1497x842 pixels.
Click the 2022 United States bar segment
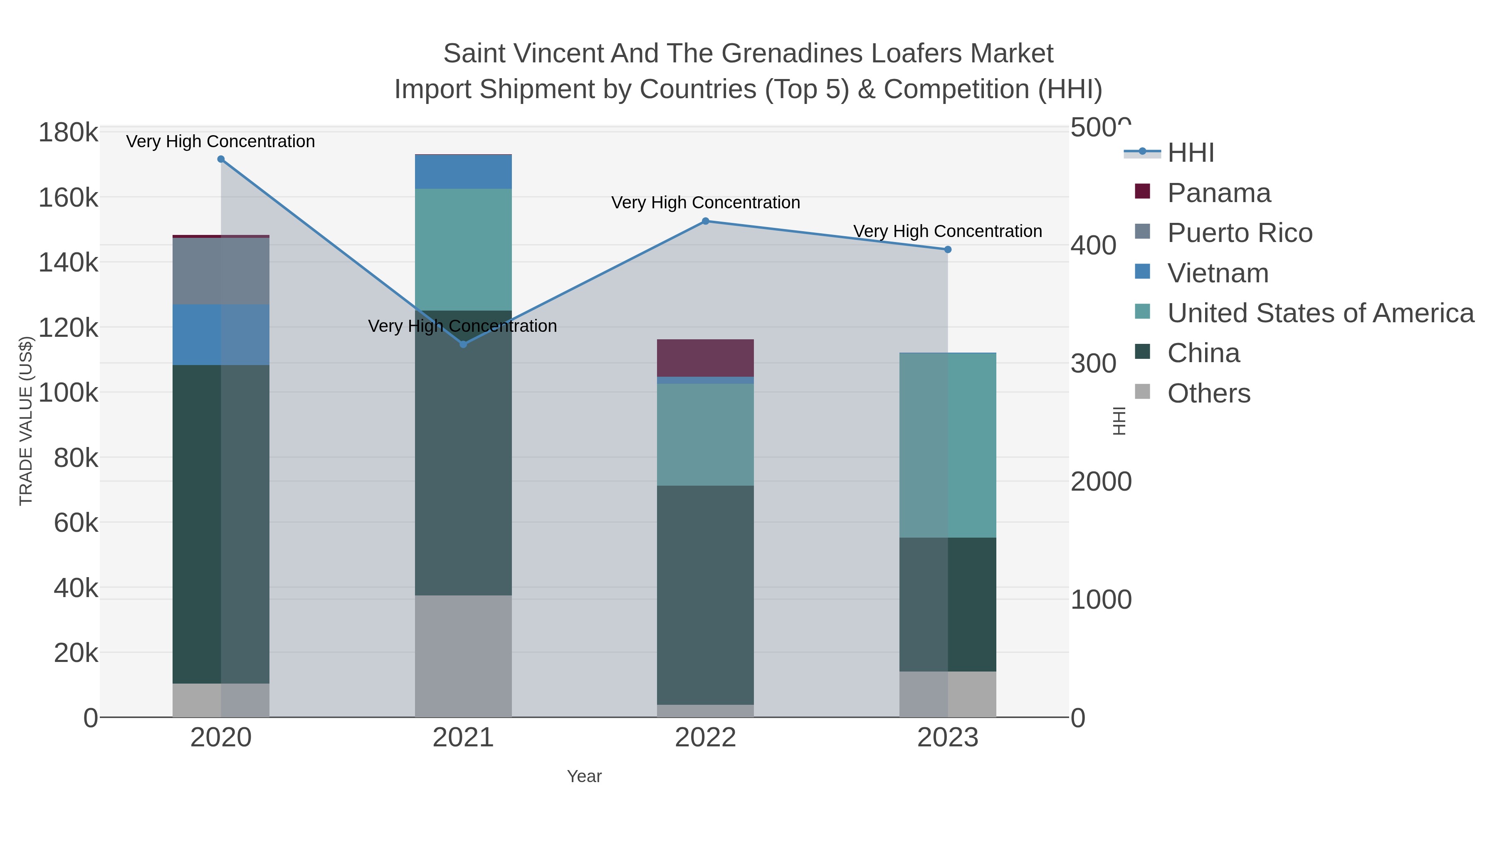[706, 435]
